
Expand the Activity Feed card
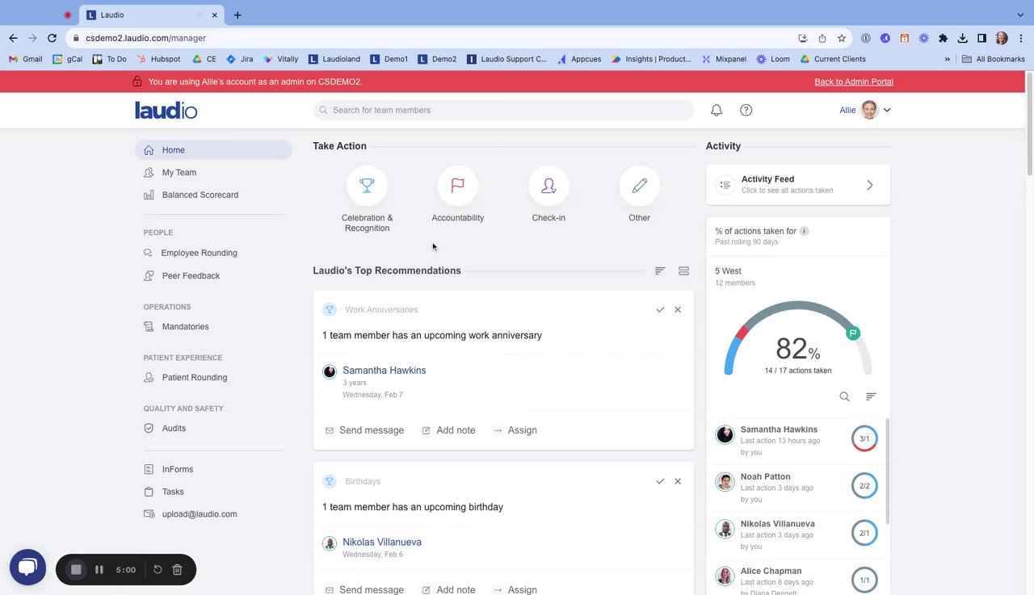pyautogui.click(x=798, y=185)
